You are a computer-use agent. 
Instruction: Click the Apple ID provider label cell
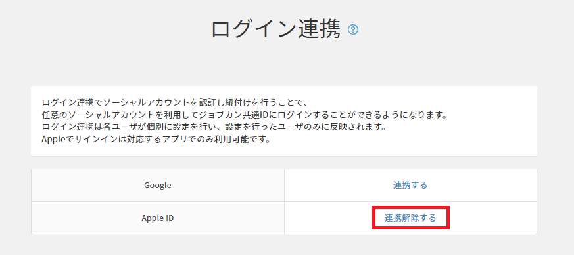tap(158, 218)
